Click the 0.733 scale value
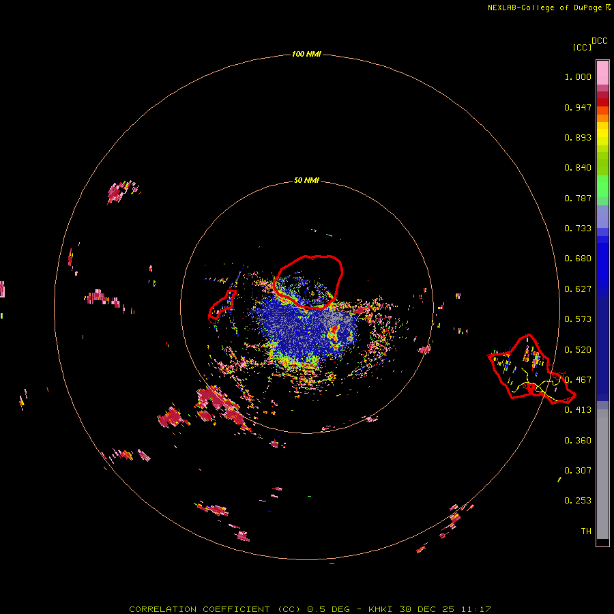Viewport: 614px width, 614px height. (x=578, y=229)
